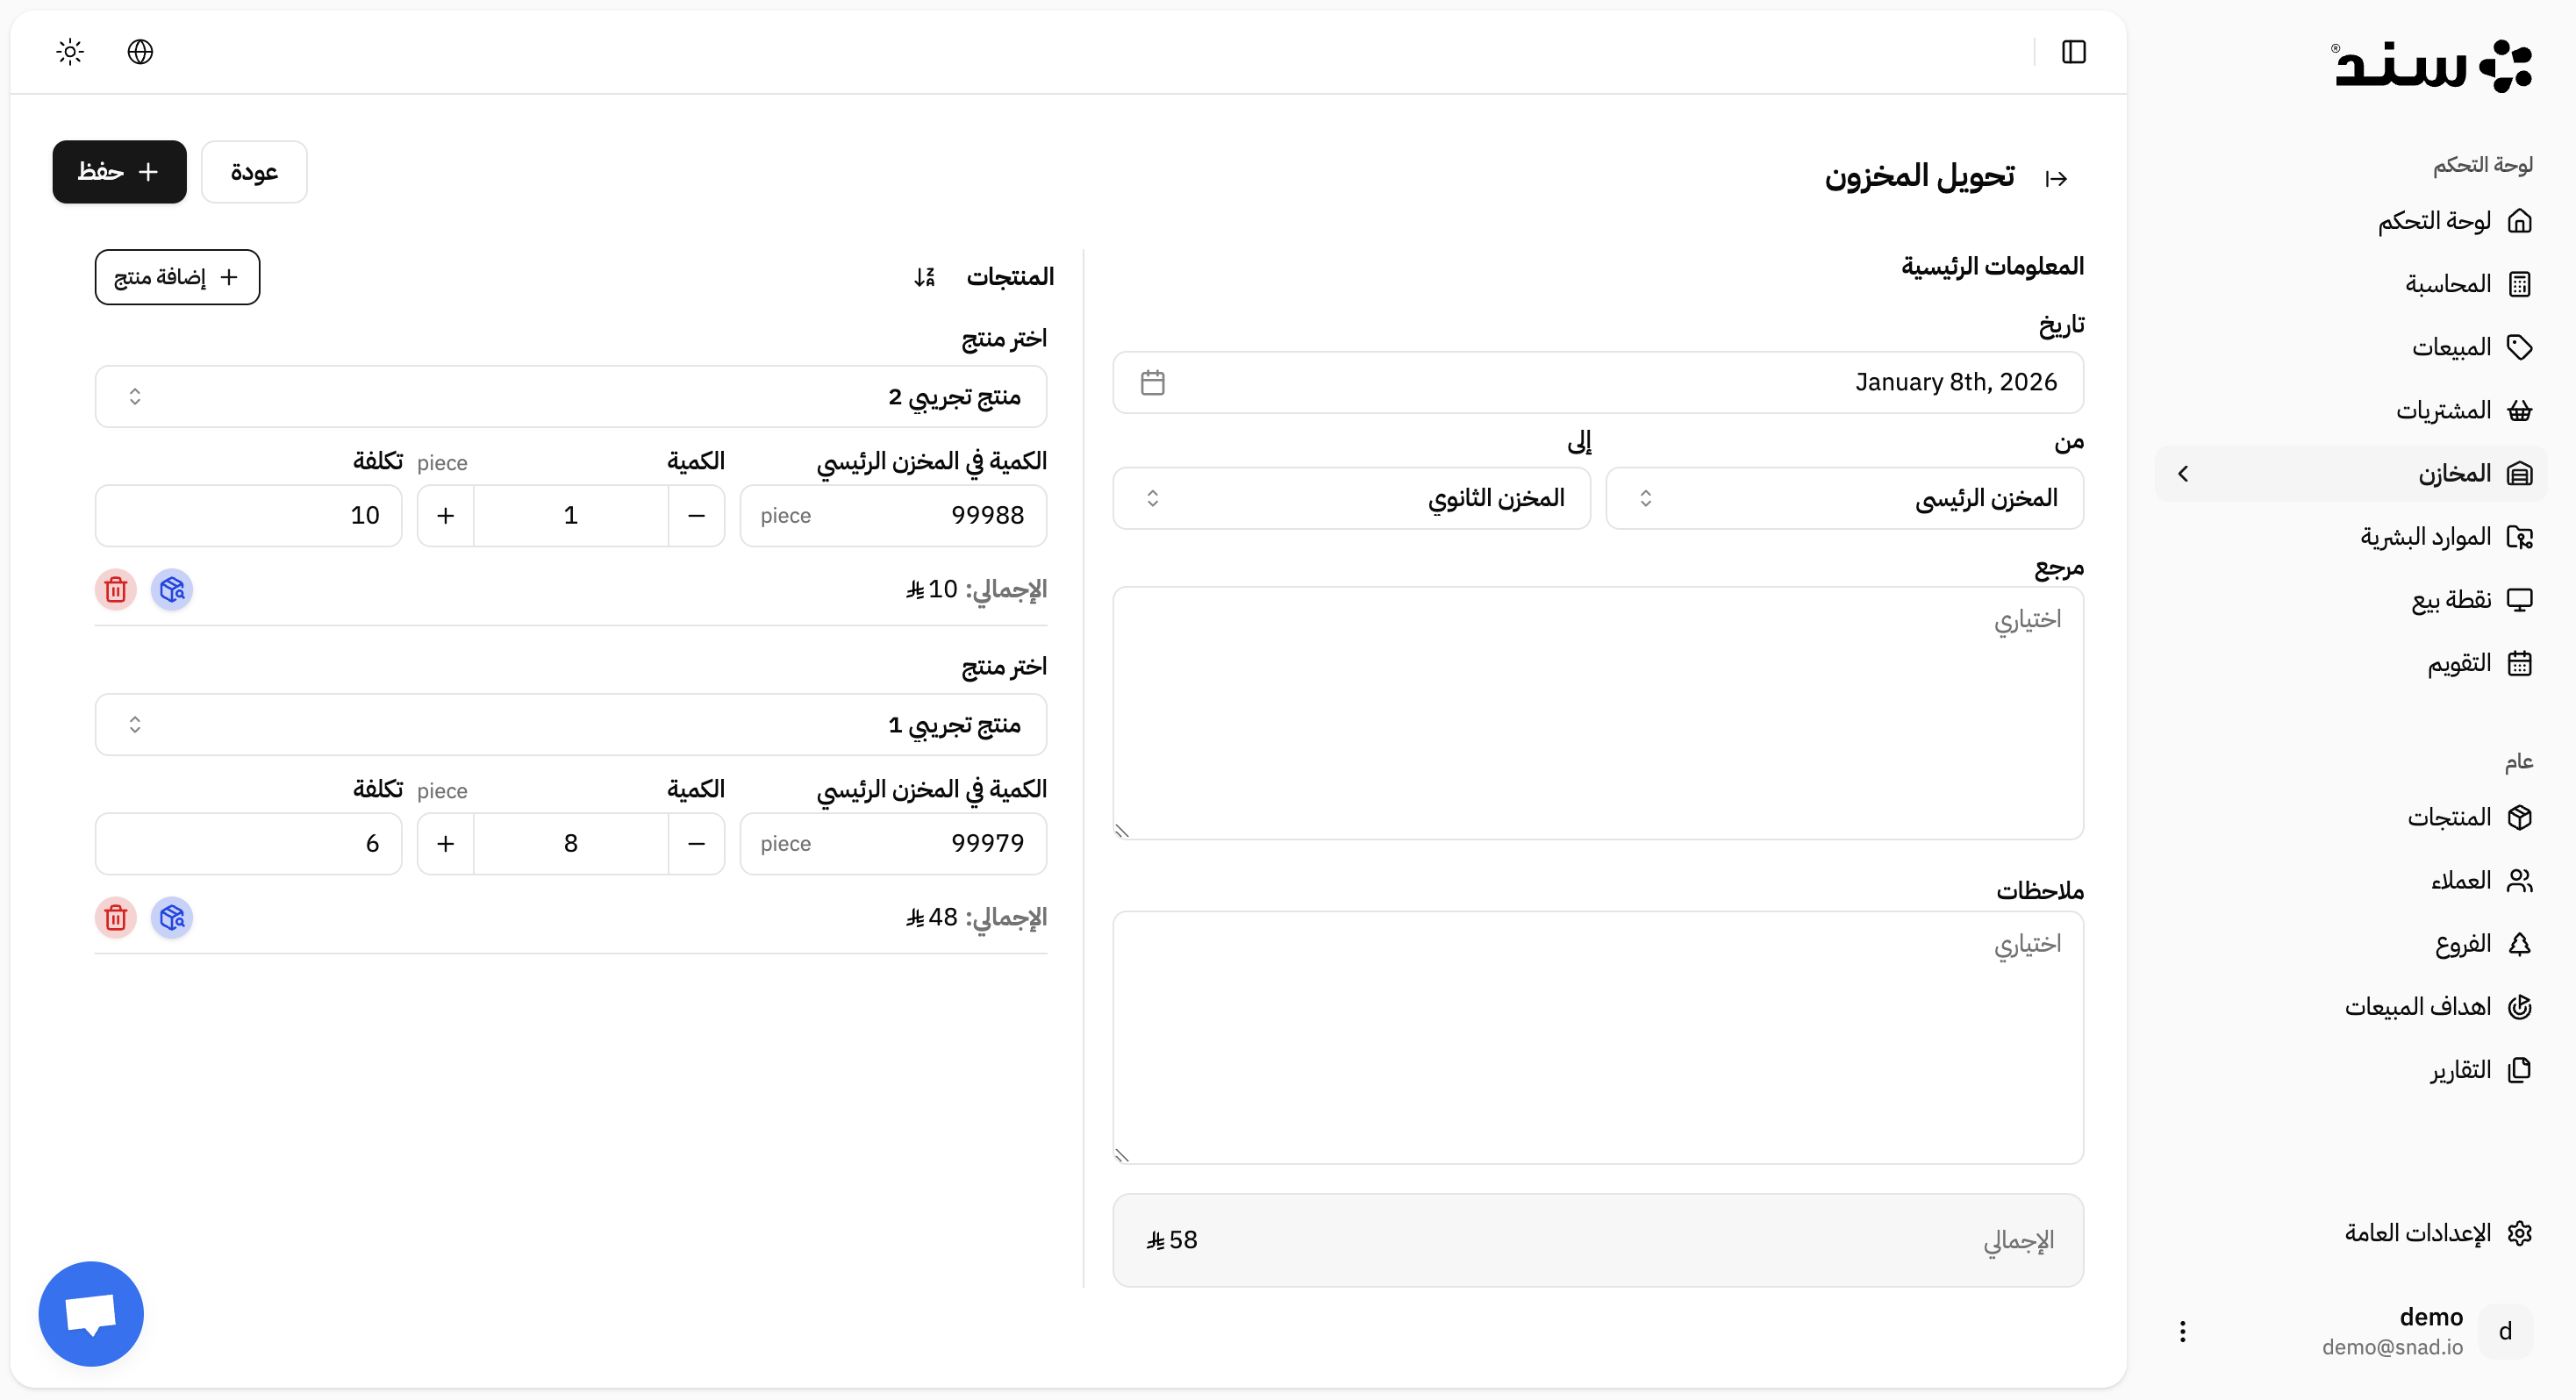Viewport: 2576px width, 1400px height.
Task: Open the product selector showing منتج تجريبي 2
Action: pyautogui.click(x=571, y=397)
